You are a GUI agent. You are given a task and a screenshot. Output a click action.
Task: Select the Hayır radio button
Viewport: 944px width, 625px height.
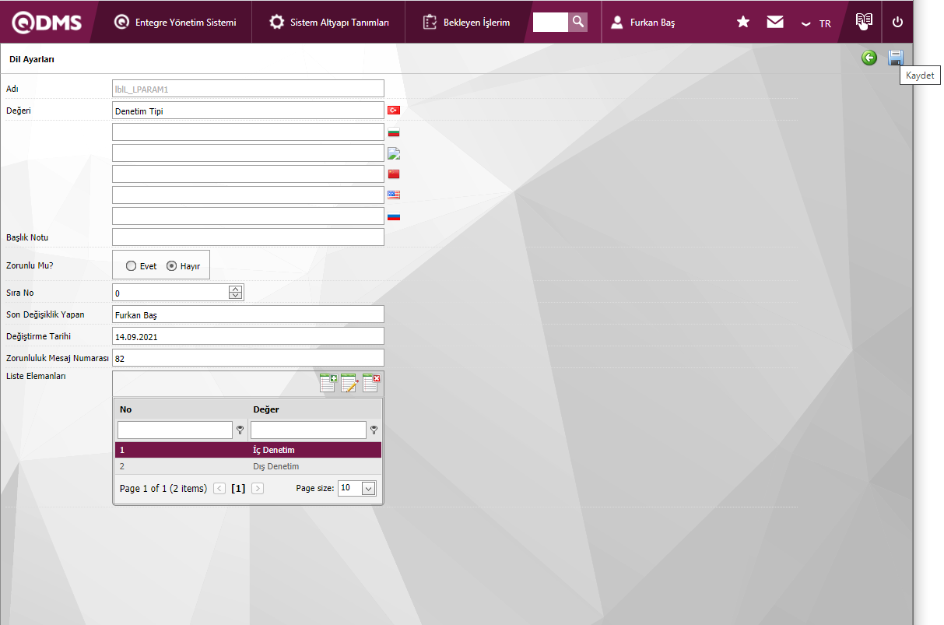(x=172, y=266)
